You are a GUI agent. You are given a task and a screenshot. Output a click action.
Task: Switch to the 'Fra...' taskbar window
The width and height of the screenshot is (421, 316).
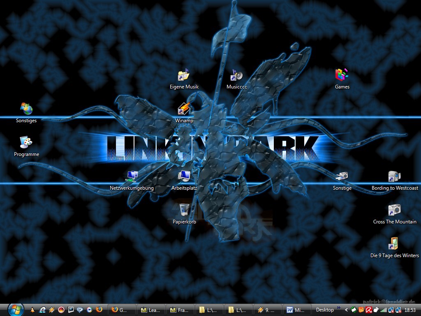[180, 310]
